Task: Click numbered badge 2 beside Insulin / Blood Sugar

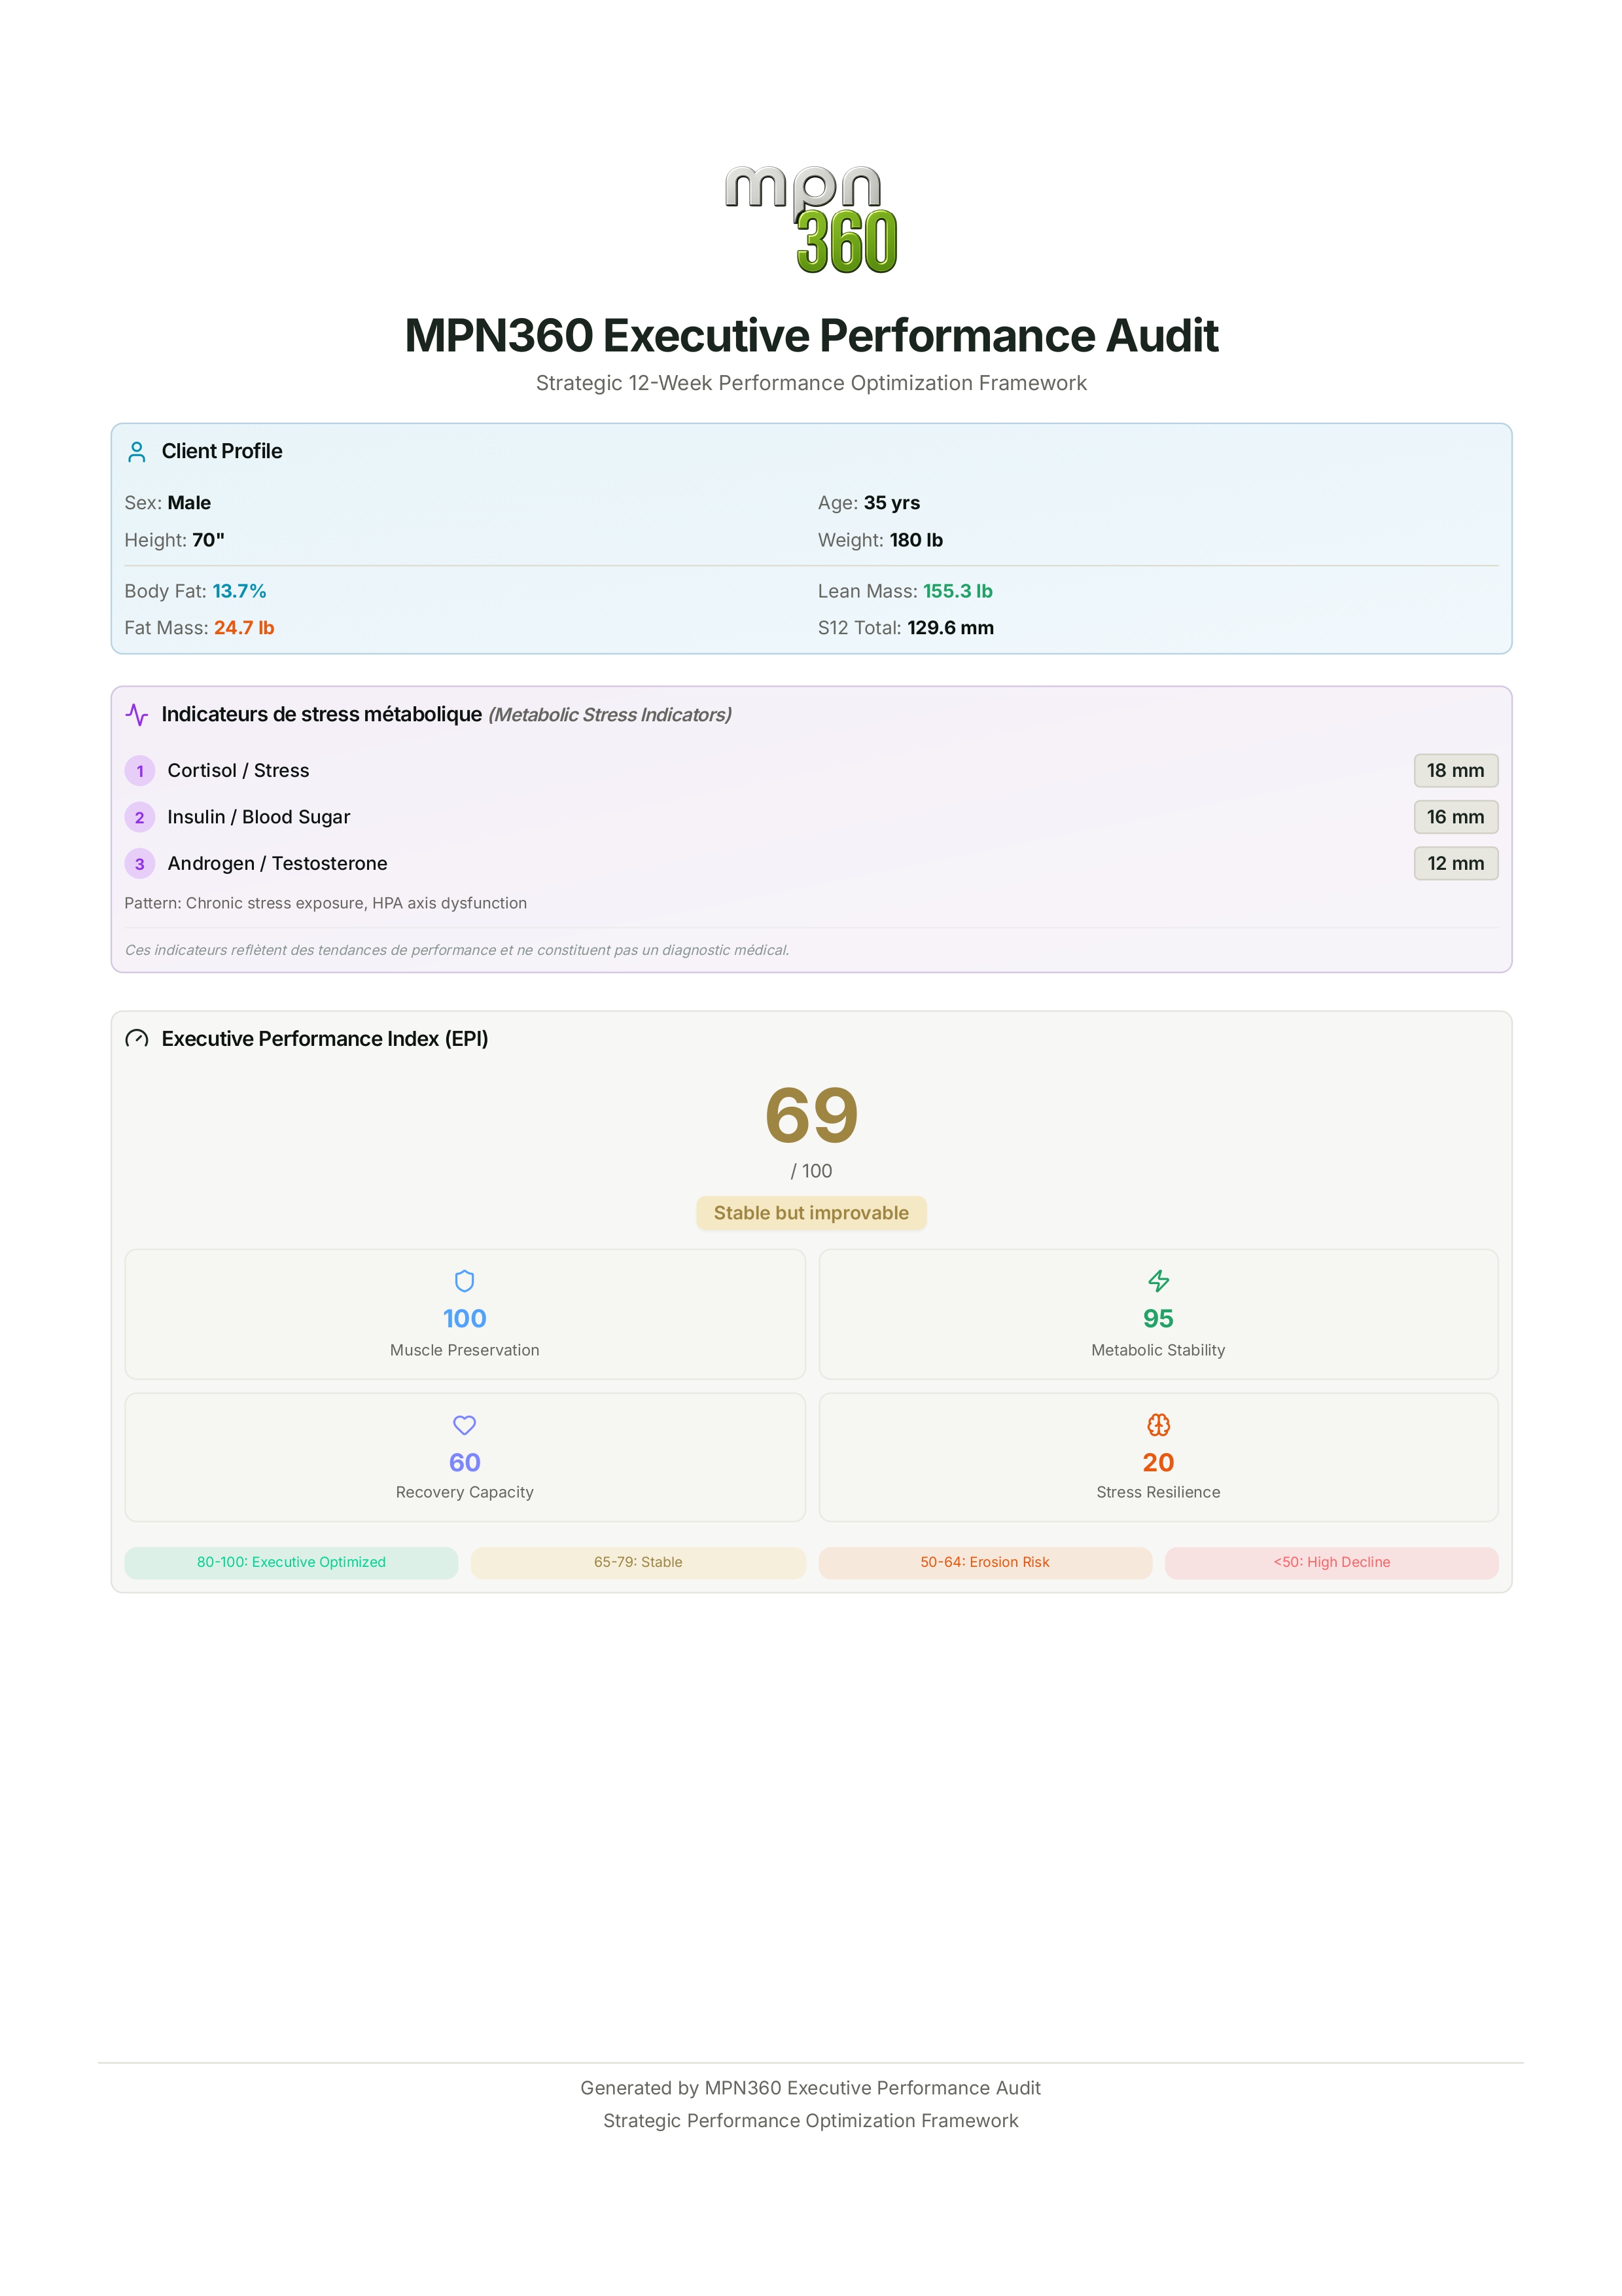Action: (x=140, y=817)
